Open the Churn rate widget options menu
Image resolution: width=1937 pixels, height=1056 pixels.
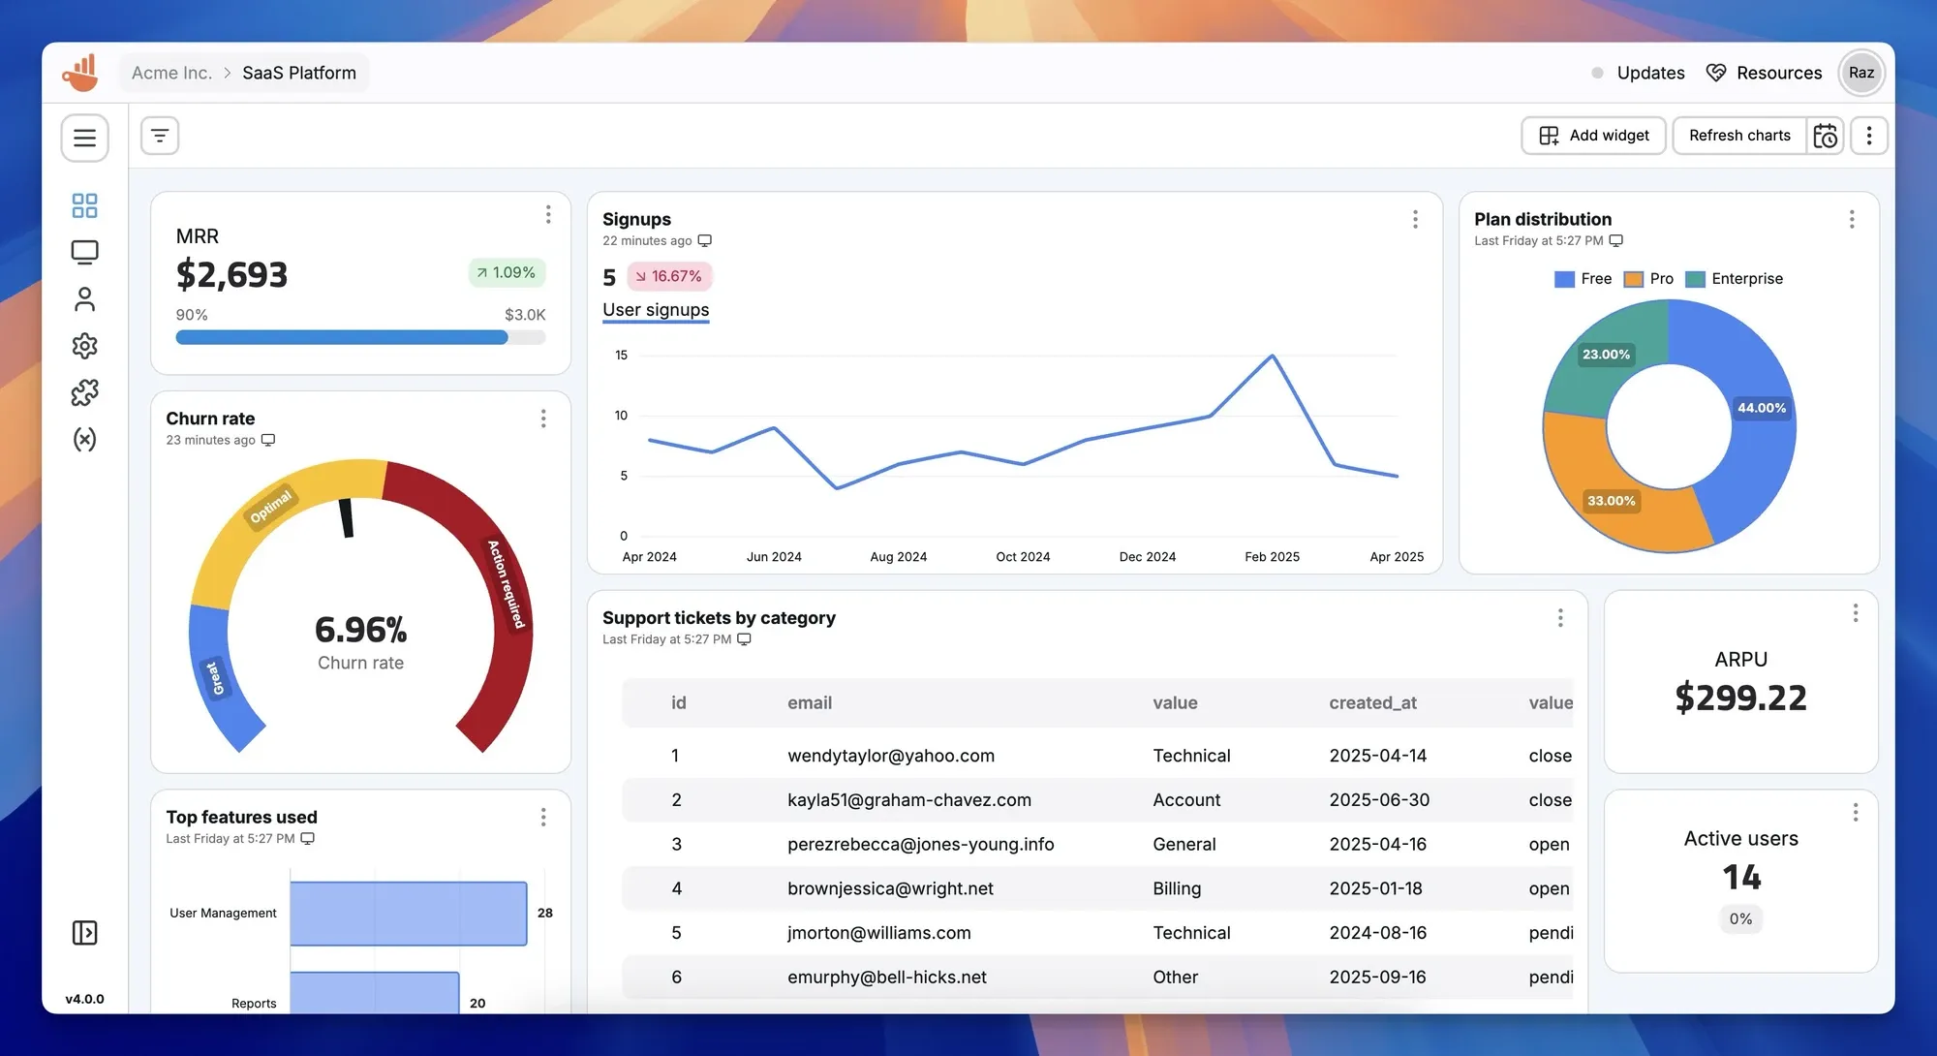tap(543, 418)
